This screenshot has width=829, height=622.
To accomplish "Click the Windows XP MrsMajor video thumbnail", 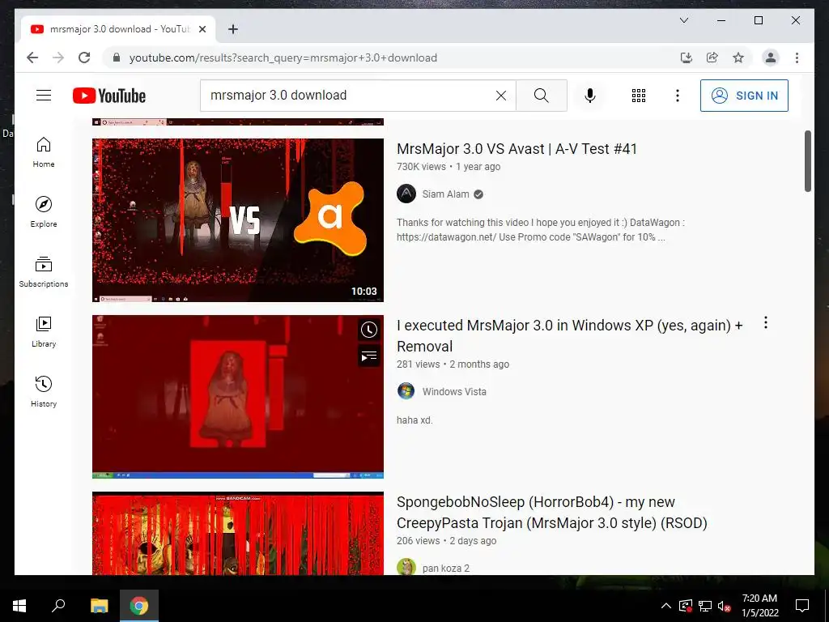I will (238, 397).
